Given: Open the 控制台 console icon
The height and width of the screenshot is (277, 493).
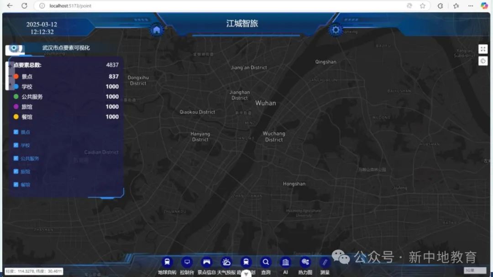Looking at the screenshot, I should 187,262.
